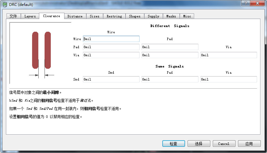267x153 pixels.
Task: Select the Clearance tab
Action: click(52, 16)
